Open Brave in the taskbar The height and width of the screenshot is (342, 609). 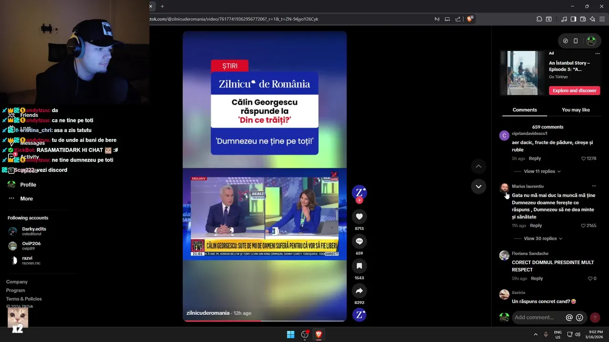(x=319, y=334)
